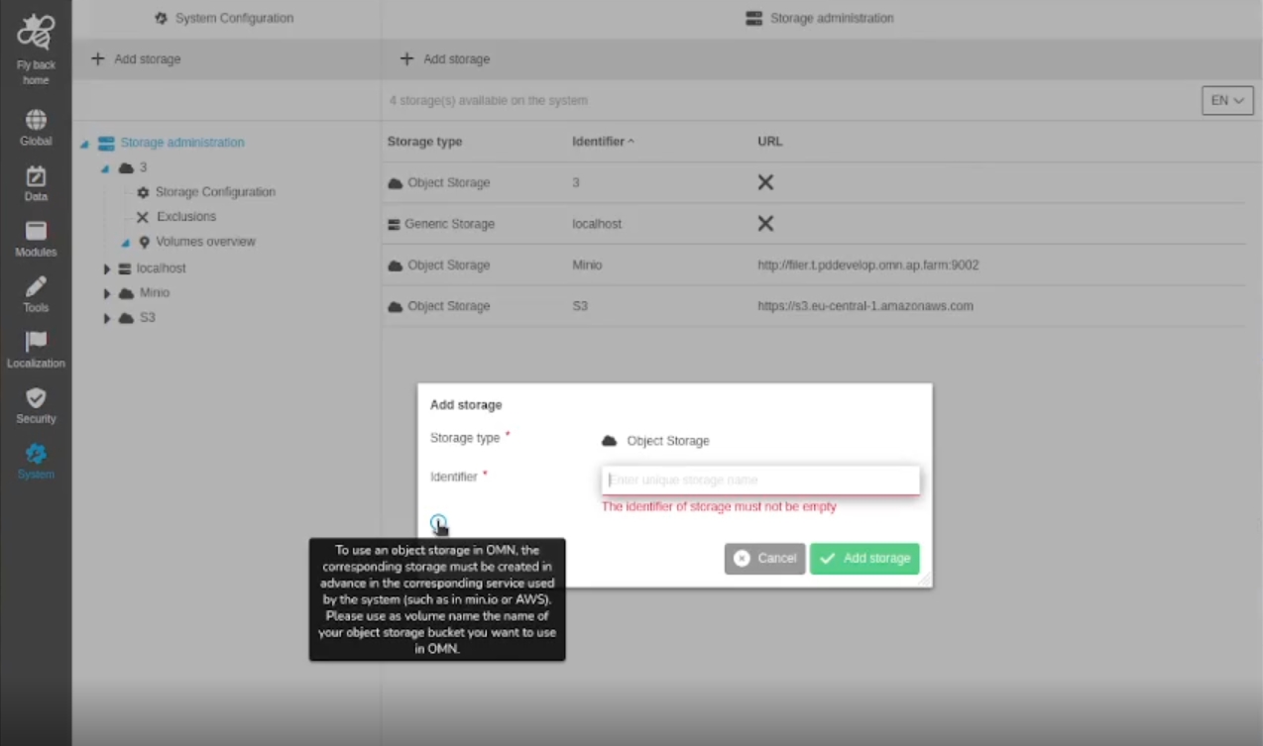Select the System gear icon in sidebar
The width and height of the screenshot is (1263, 746).
(36, 454)
